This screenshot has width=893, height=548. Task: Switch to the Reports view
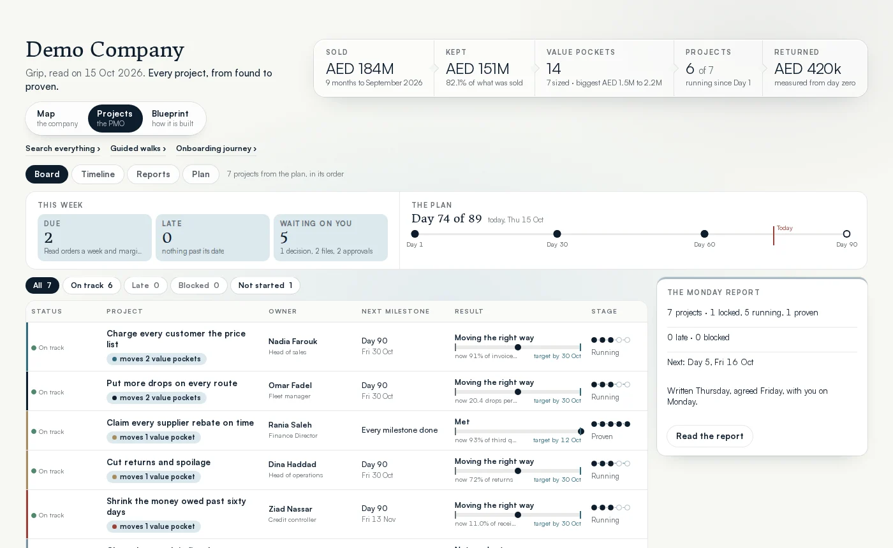[x=153, y=174]
